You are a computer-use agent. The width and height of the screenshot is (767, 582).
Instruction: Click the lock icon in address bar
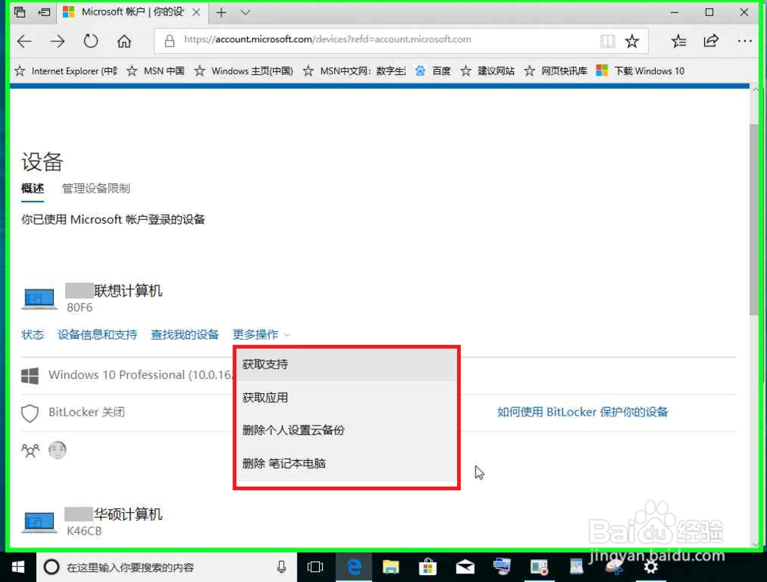[x=170, y=41]
